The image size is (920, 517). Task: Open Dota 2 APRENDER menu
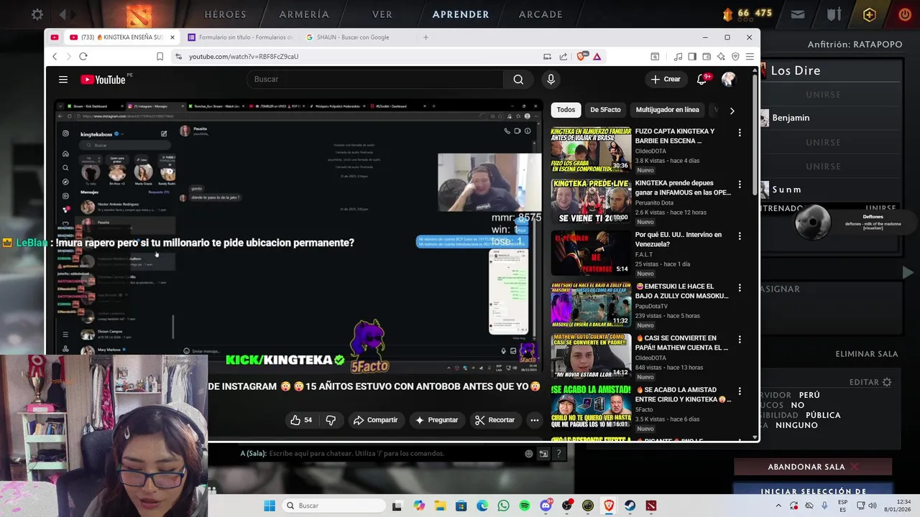pyautogui.click(x=461, y=14)
